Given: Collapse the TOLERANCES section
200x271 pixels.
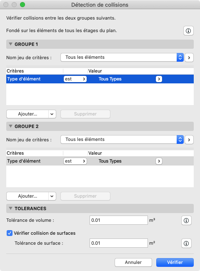Looking at the screenshot, I should pos(10,208).
